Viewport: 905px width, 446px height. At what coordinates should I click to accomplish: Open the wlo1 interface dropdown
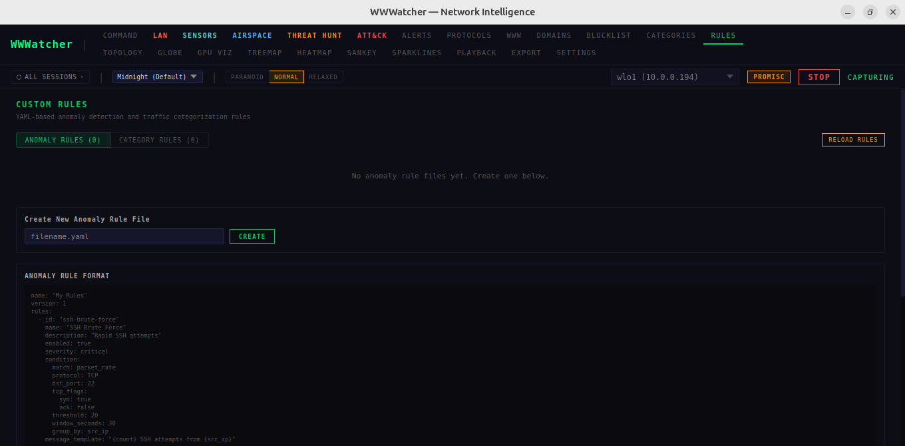pyautogui.click(x=675, y=77)
